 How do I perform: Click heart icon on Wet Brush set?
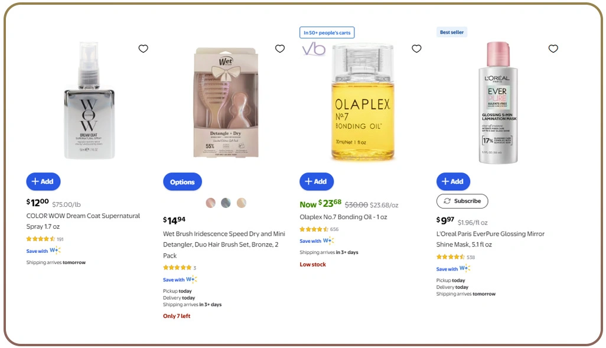coord(280,48)
